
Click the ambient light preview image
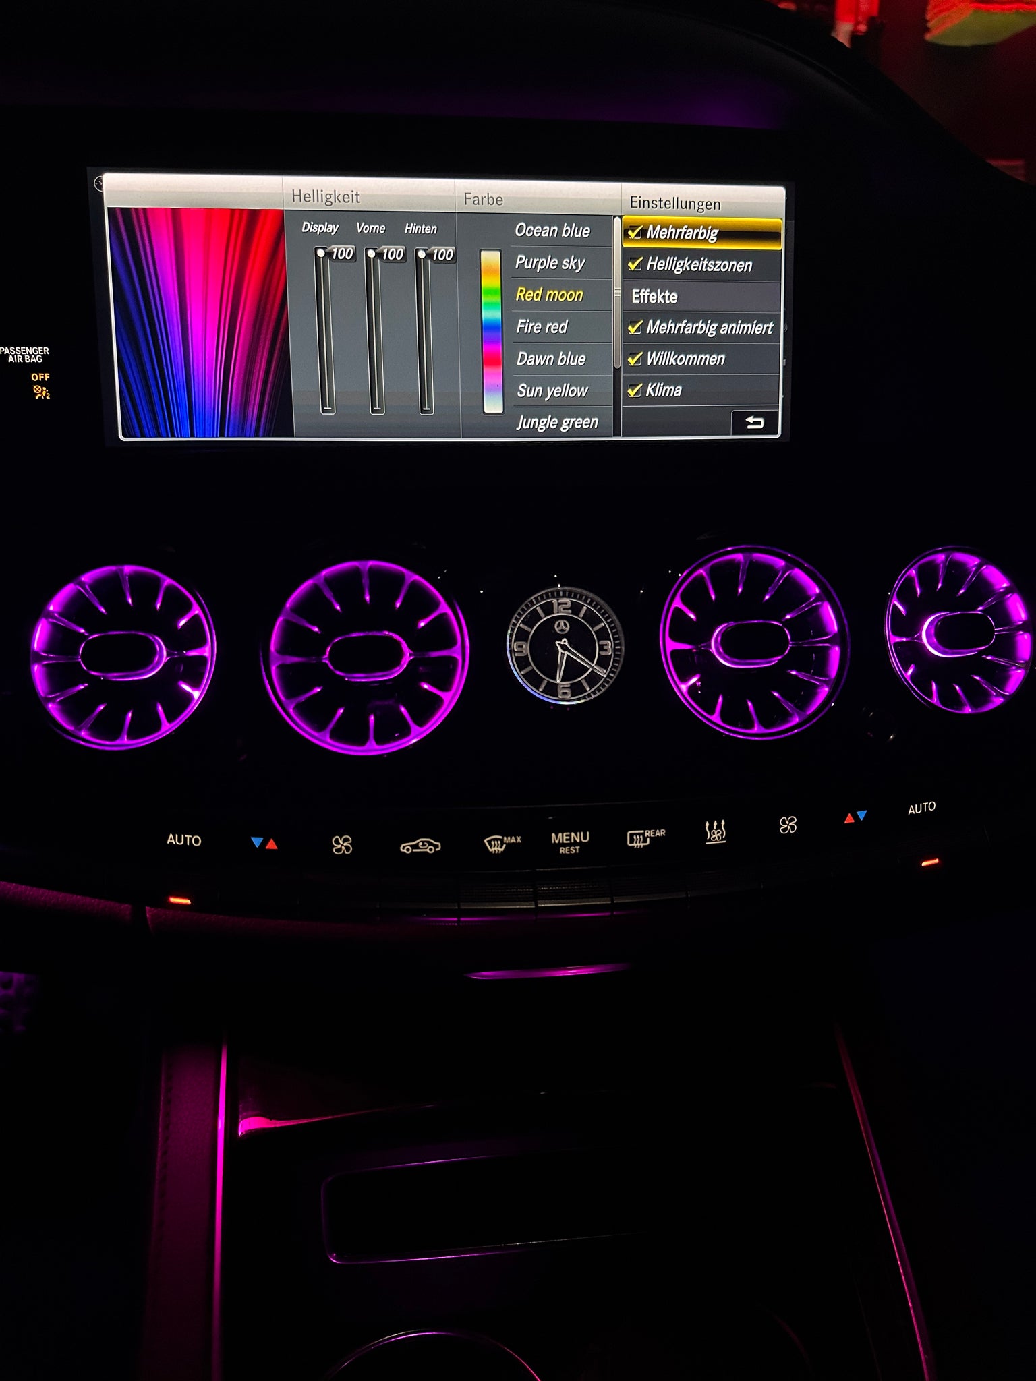pos(200,322)
